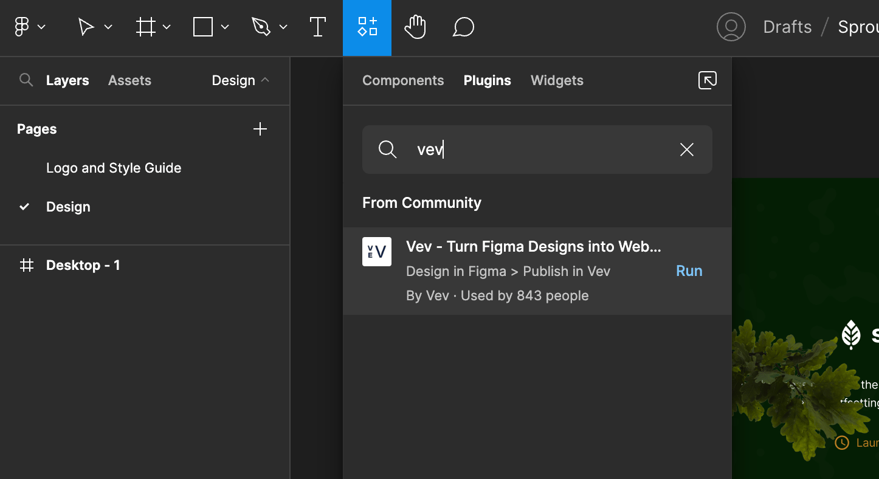Click the plugin search field

(x=537, y=150)
